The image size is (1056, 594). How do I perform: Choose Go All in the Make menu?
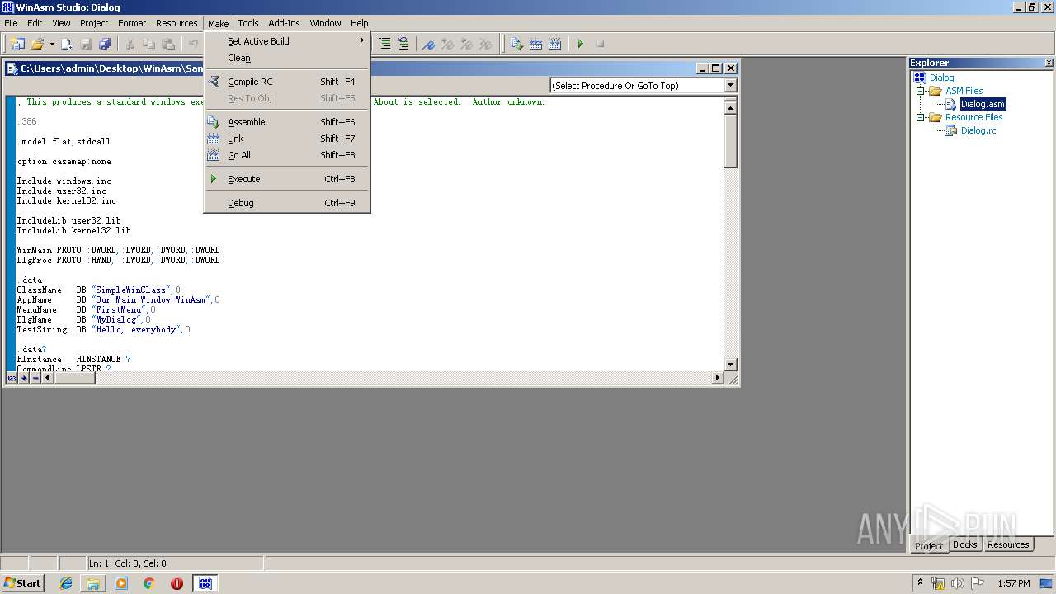pos(286,155)
